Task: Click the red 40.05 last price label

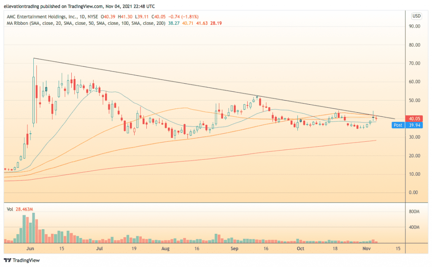Action: tap(414, 119)
